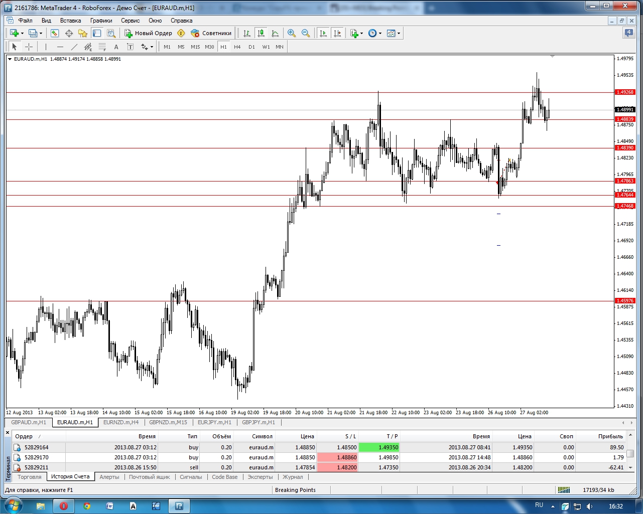Click the 1.49350 green T/P cell
This screenshot has height=514, width=643.
[x=379, y=447]
